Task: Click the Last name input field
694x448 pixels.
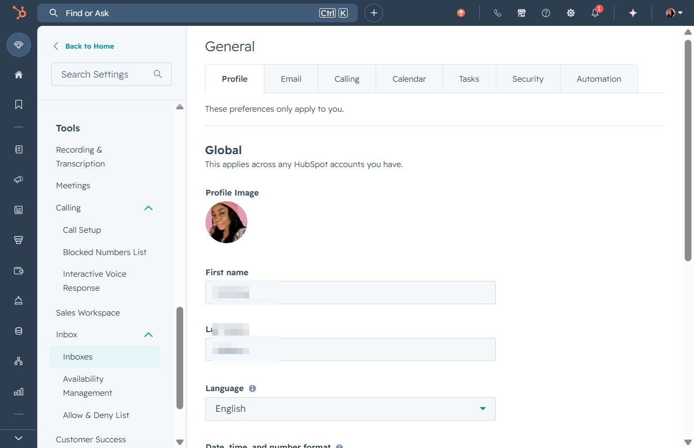Action: point(350,349)
